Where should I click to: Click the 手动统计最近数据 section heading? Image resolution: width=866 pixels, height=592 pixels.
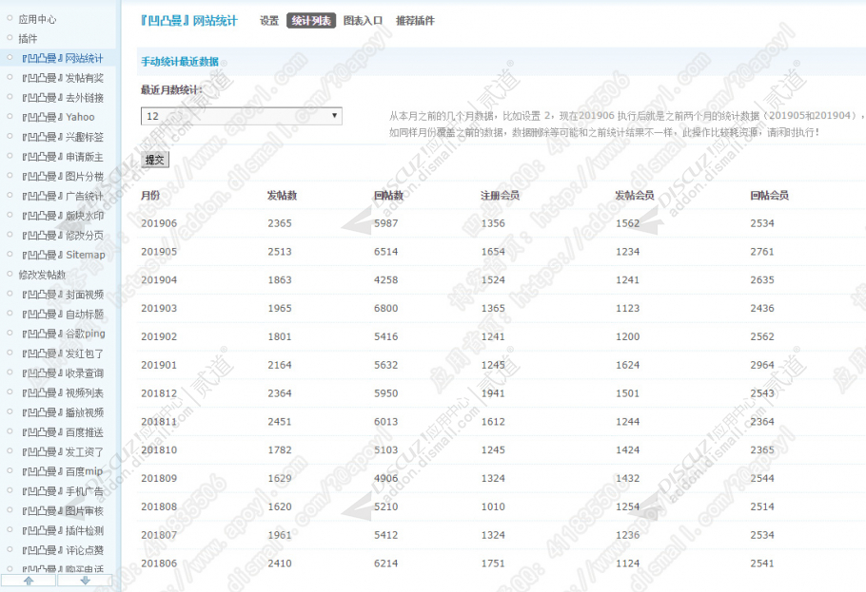click(x=180, y=62)
